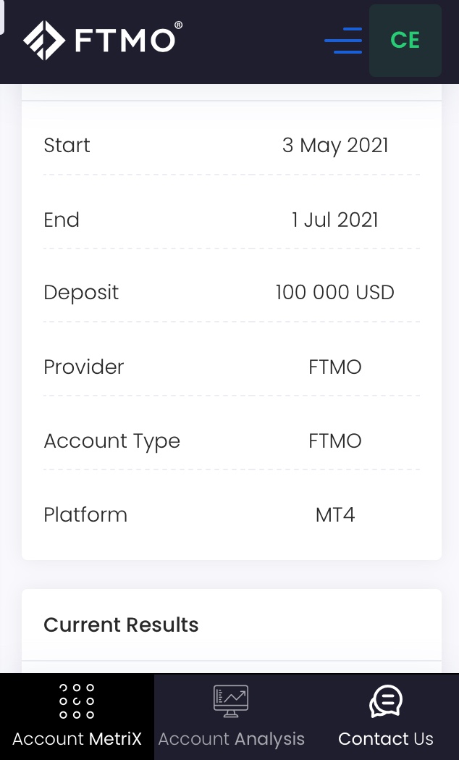Click the Account Analysis chart monitor icon

point(231,701)
